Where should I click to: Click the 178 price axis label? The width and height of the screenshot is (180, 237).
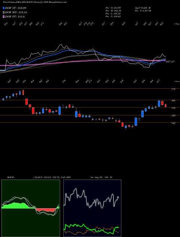point(174,89)
